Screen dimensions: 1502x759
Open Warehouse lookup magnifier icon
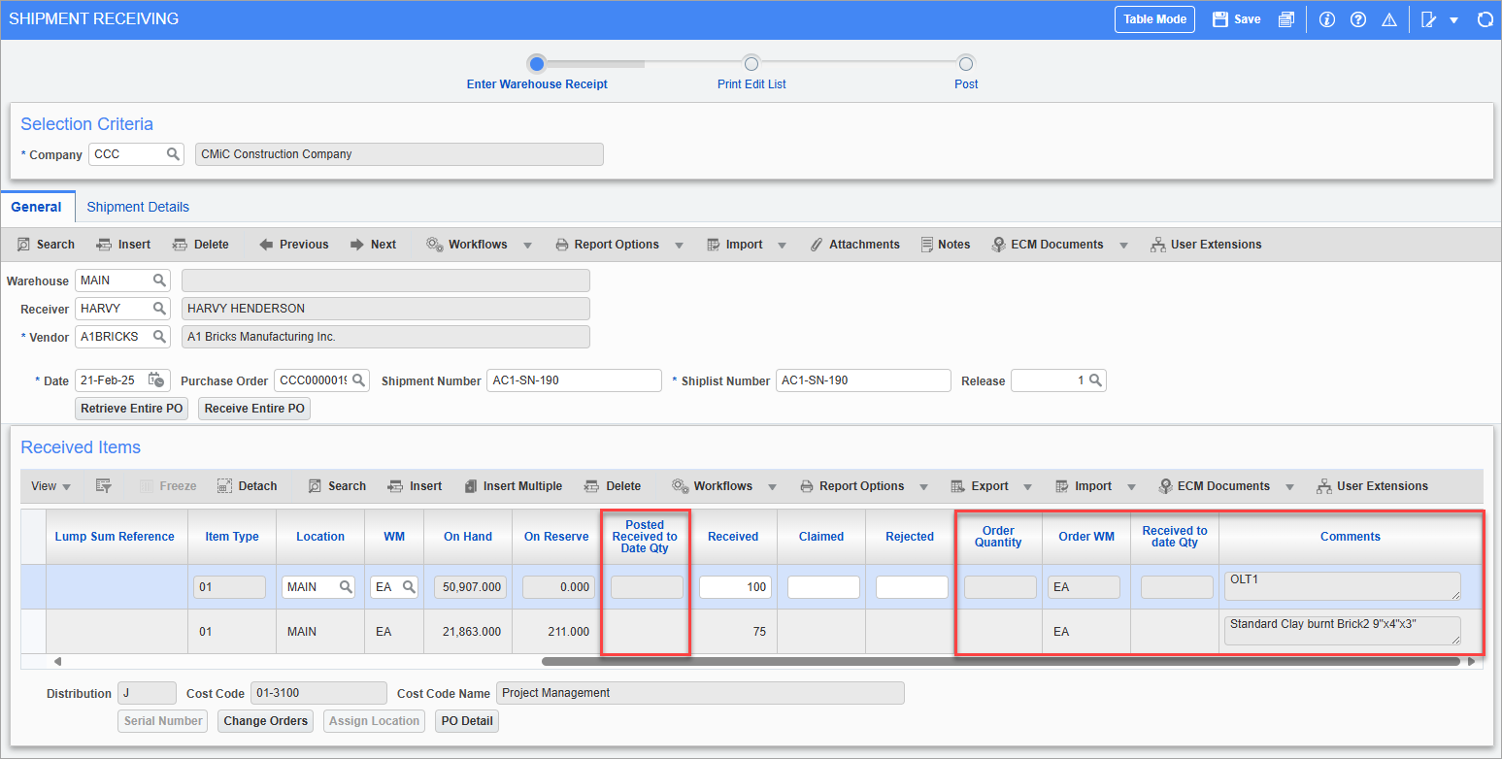(159, 280)
